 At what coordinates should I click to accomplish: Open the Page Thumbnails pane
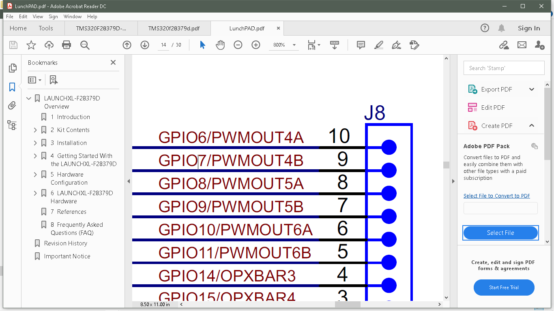13,68
